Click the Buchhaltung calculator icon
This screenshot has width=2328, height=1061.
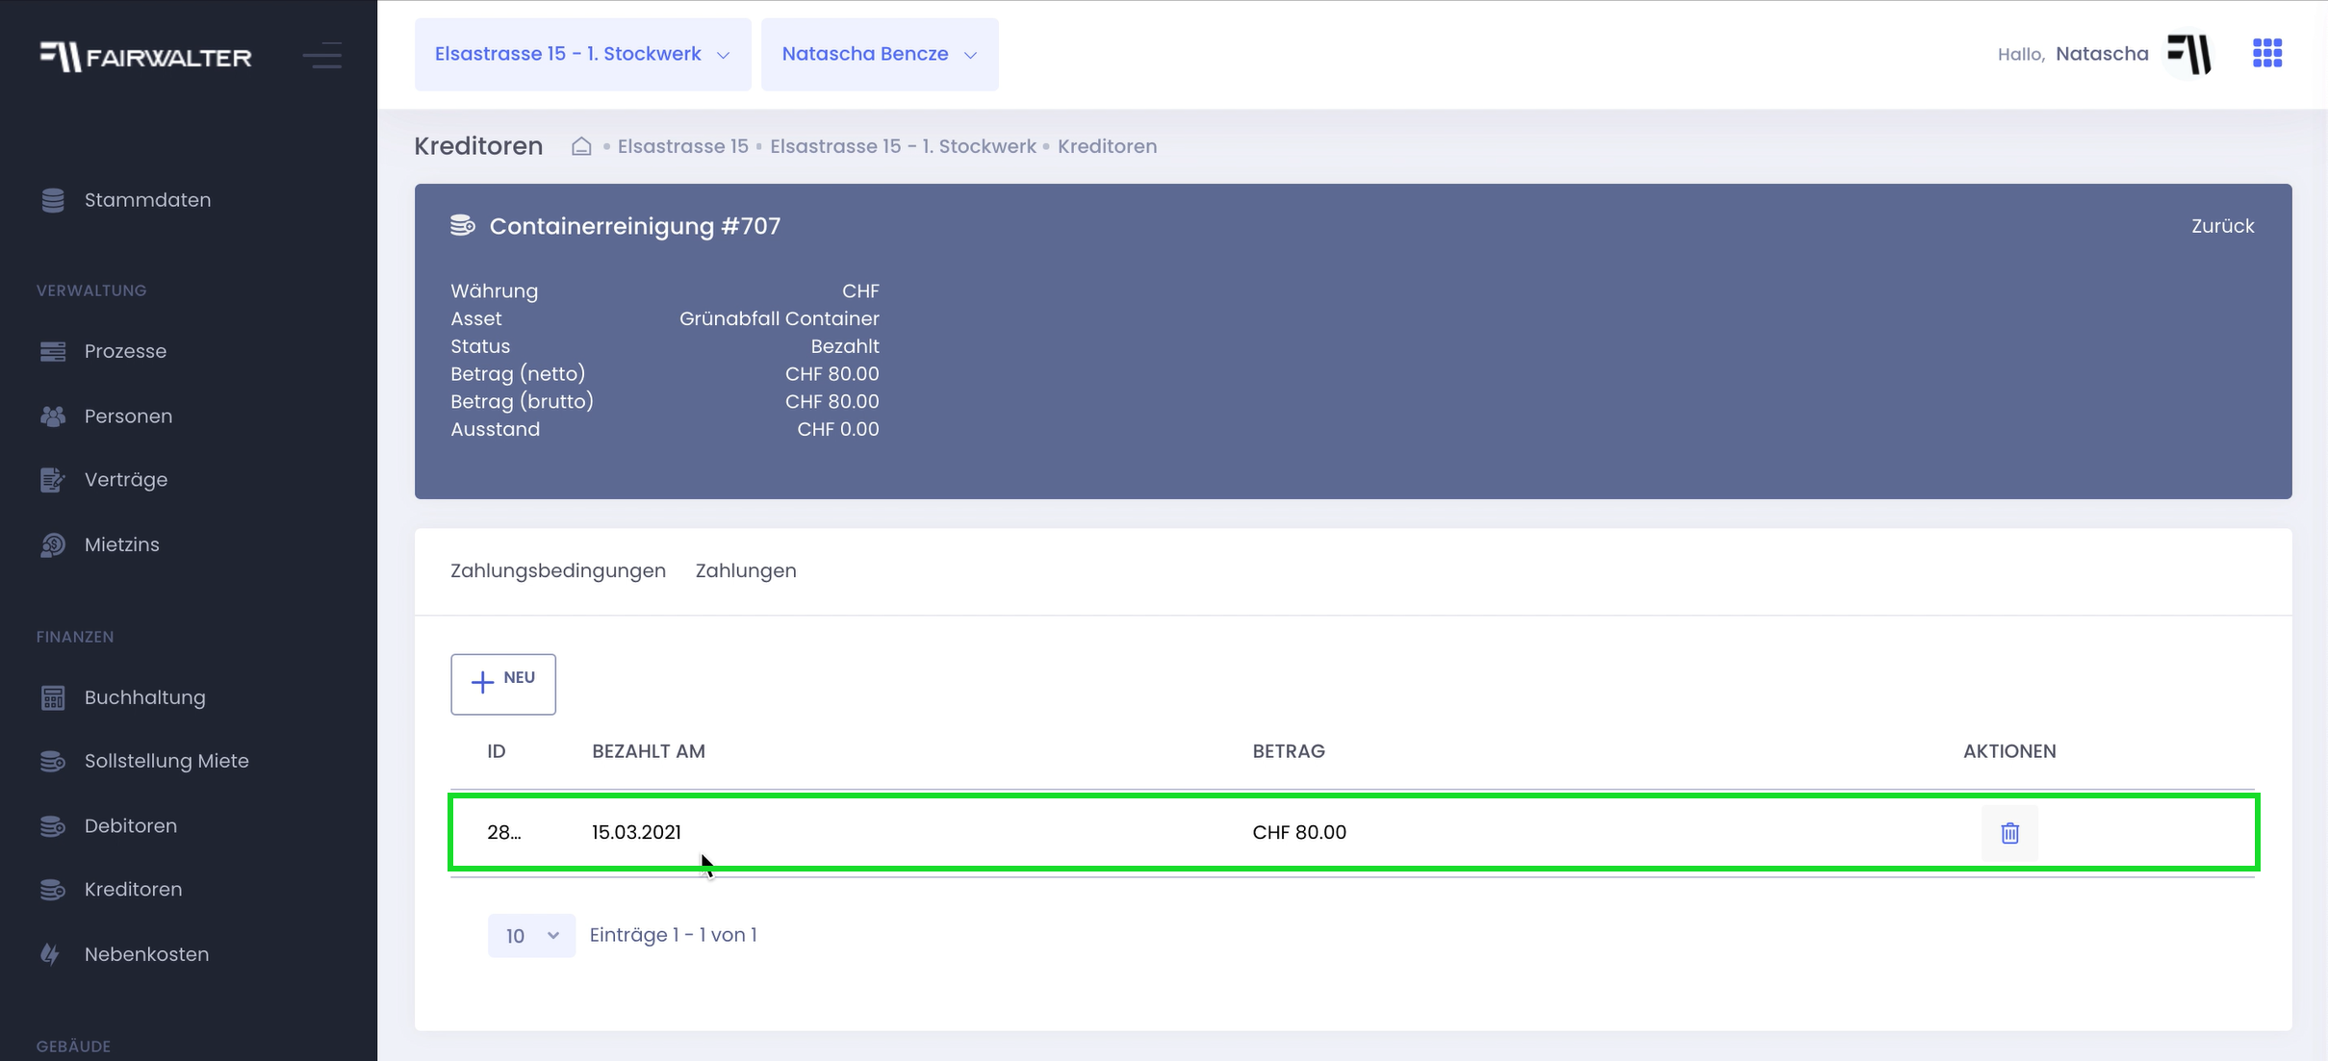point(53,697)
